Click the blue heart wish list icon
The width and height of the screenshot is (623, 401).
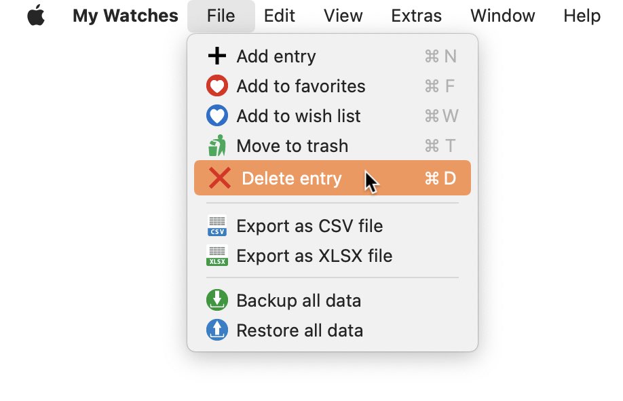tap(217, 115)
